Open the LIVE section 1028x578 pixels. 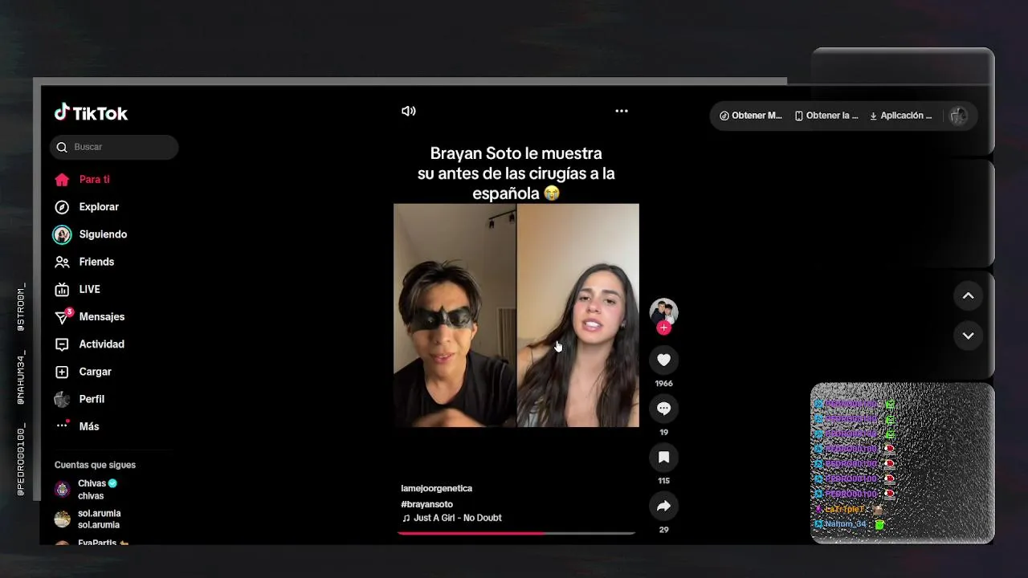(x=89, y=289)
